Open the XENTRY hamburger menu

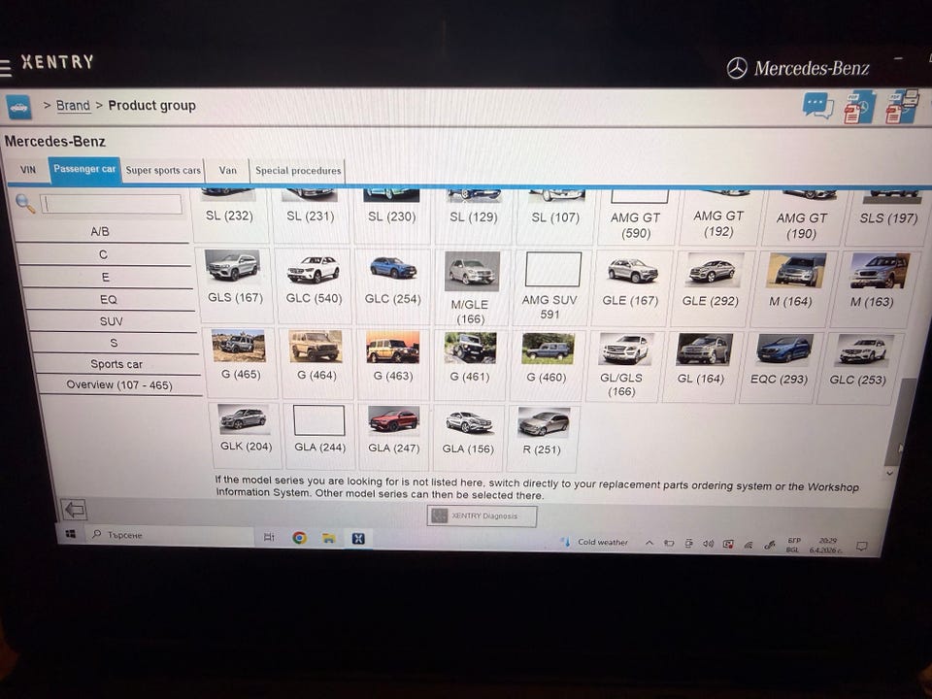pos(6,67)
